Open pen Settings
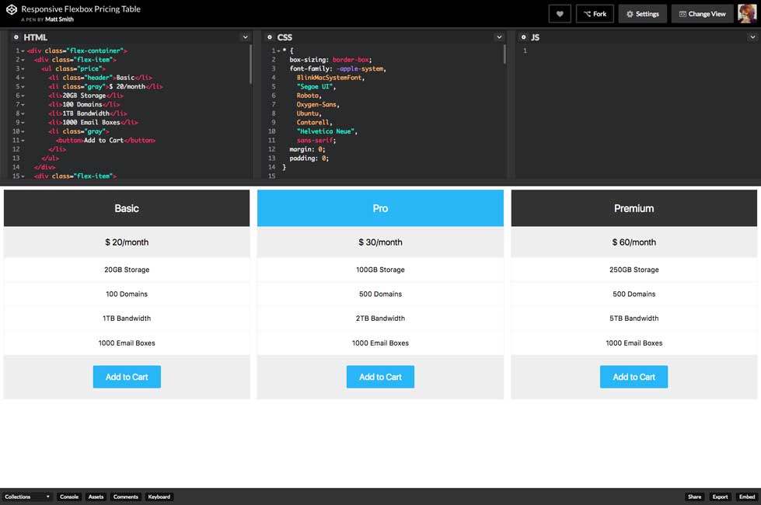761x505 pixels. tap(642, 14)
